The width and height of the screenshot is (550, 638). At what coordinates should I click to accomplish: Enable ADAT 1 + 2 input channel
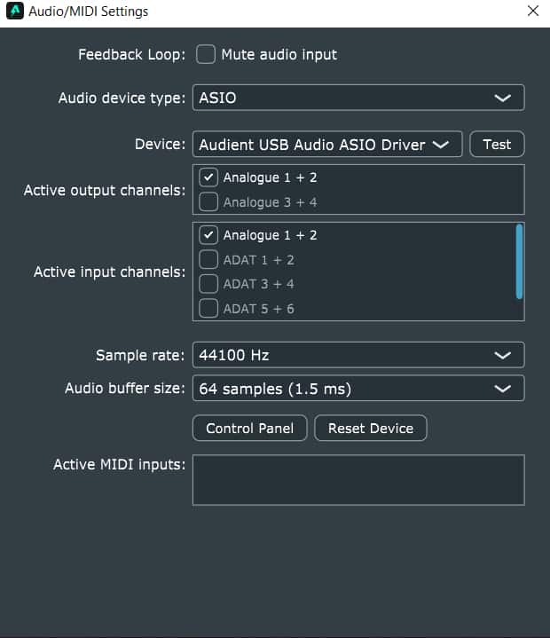coord(209,260)
